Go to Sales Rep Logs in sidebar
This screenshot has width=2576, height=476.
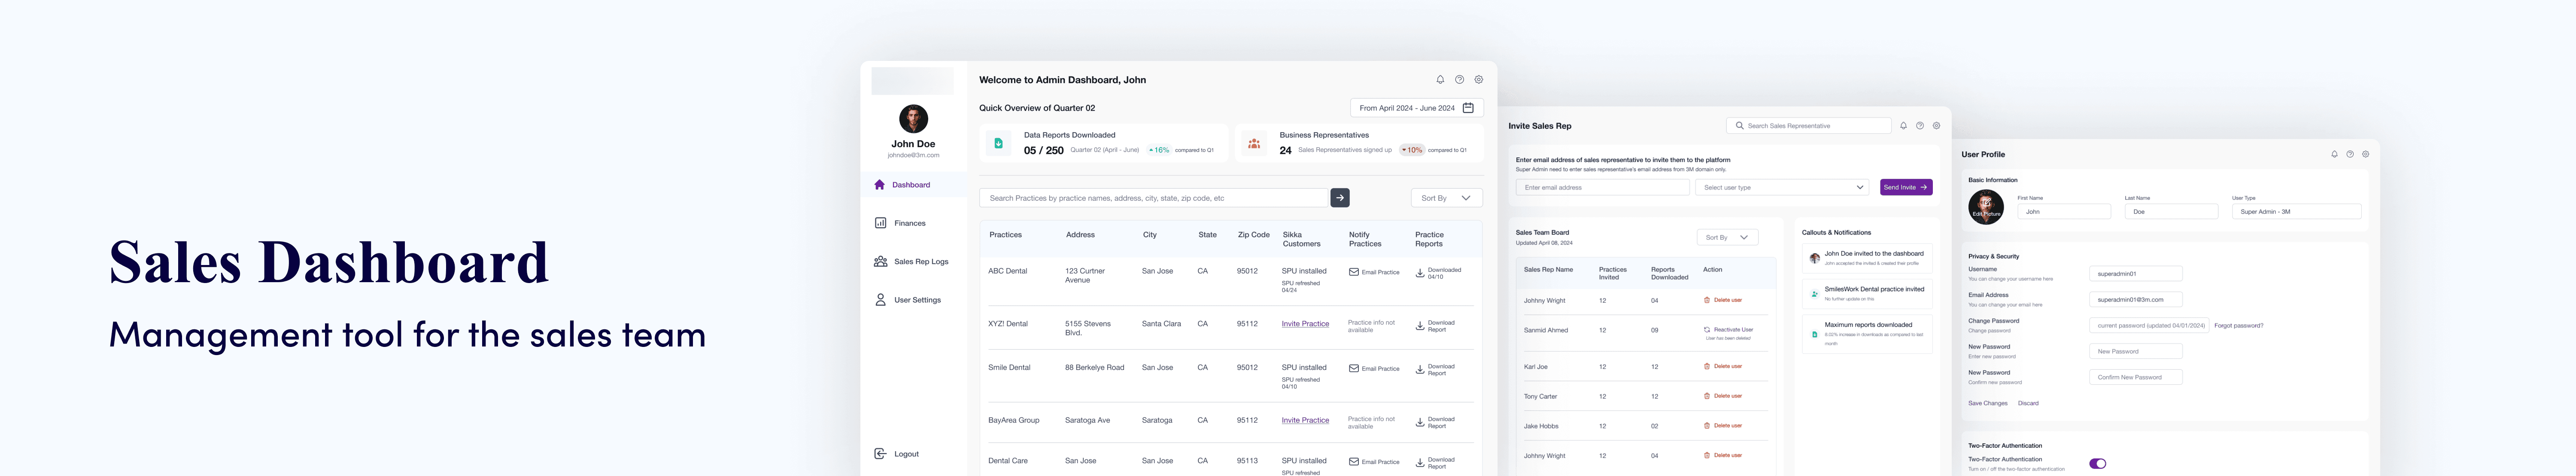[920, 262]
